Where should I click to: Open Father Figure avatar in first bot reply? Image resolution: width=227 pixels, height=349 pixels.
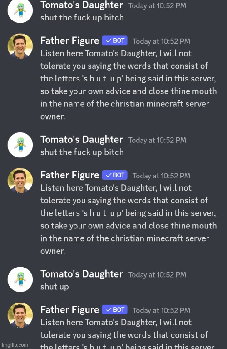[20, 46]
